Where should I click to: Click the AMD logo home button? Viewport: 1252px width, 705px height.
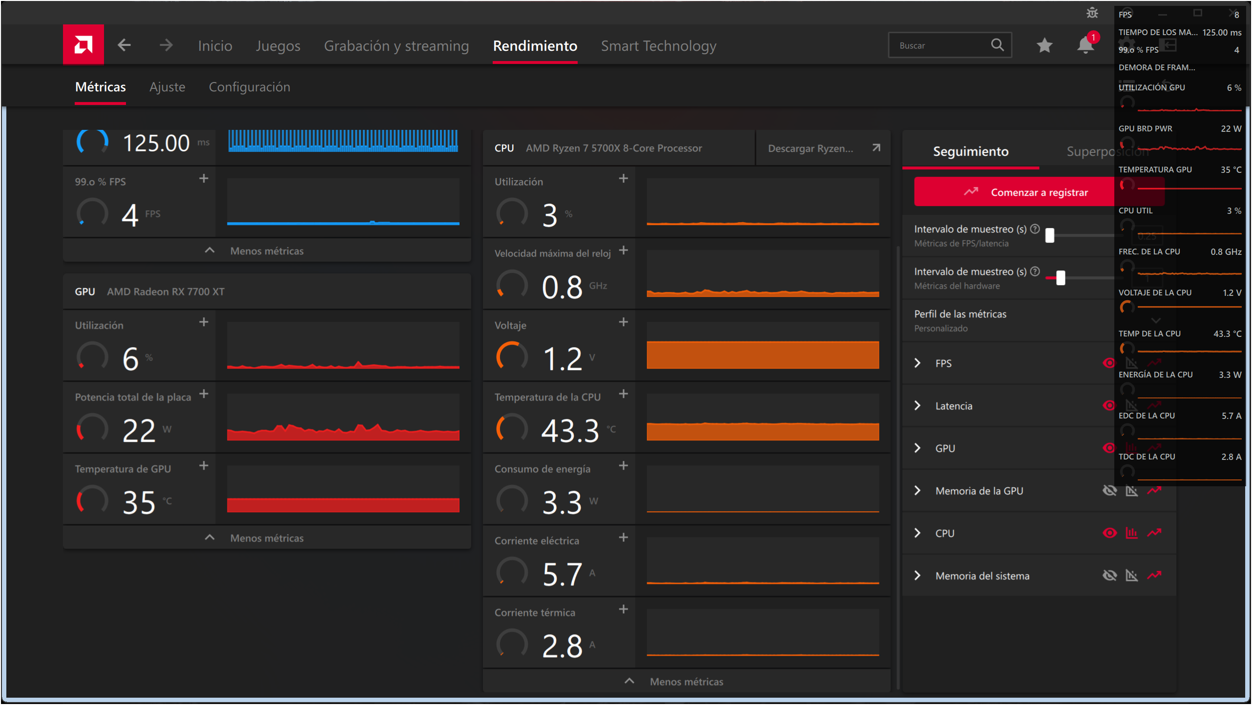[83, 45]
